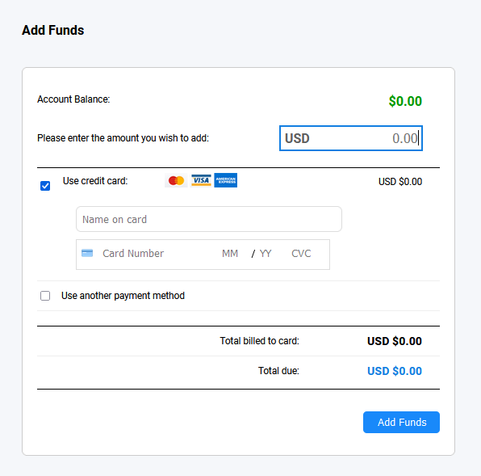Screen dimensions: 481x476
Task: Focus the USD amount input field
Action: [x=351, y=138]
